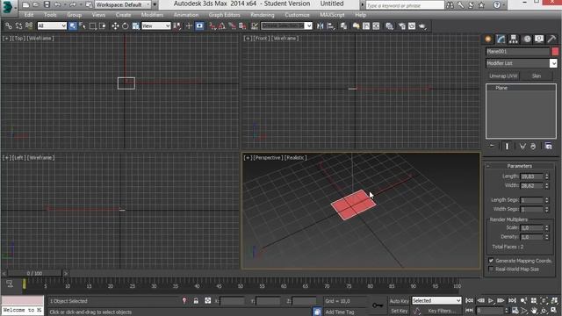
Task: Click the Set Key button
Action: (399, 311)
